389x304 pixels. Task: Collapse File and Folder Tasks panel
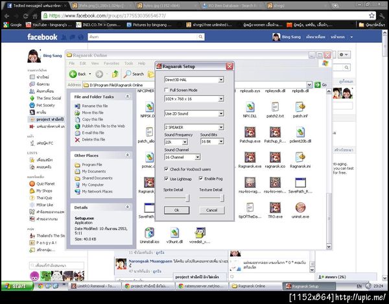[x=128, y=97]
